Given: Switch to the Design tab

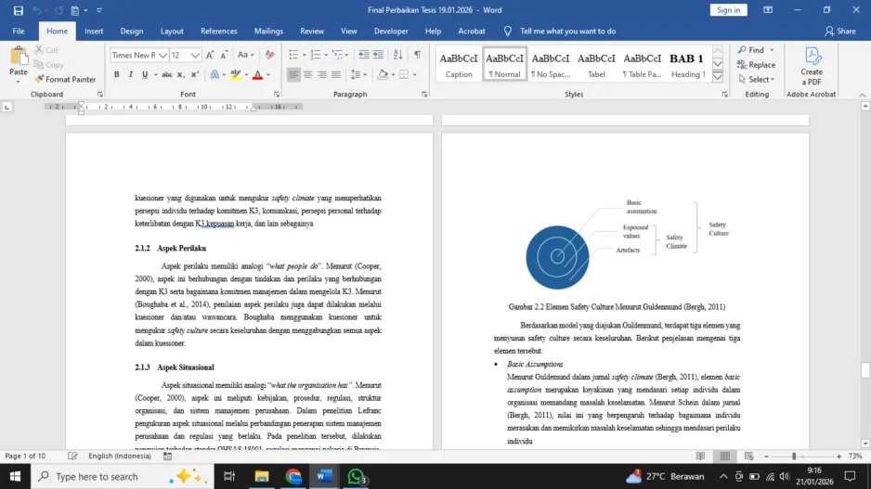Looking at the screenshot, I should point(132,31).
